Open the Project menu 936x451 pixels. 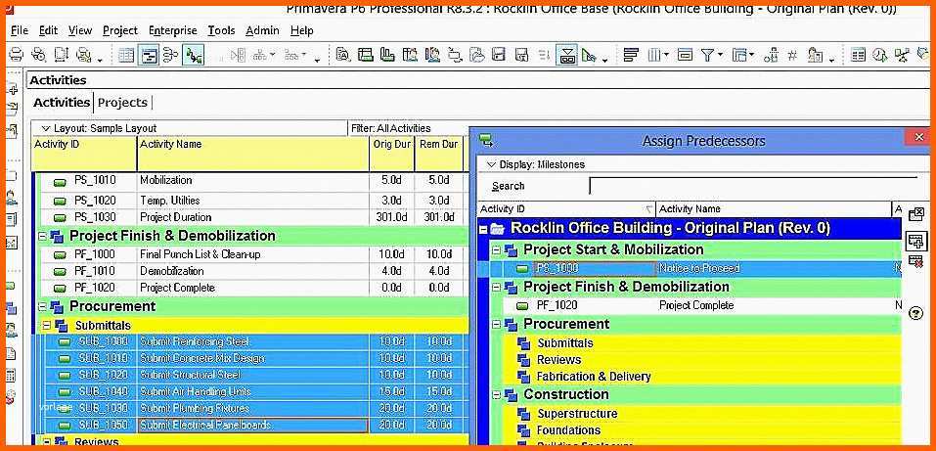120,30
